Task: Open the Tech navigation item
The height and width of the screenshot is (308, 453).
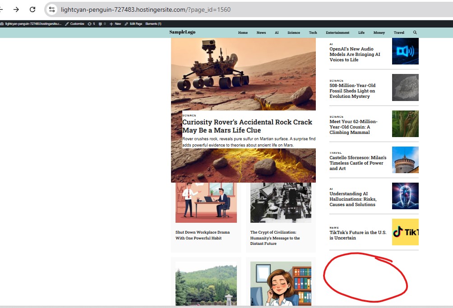Action: point(313,32)
